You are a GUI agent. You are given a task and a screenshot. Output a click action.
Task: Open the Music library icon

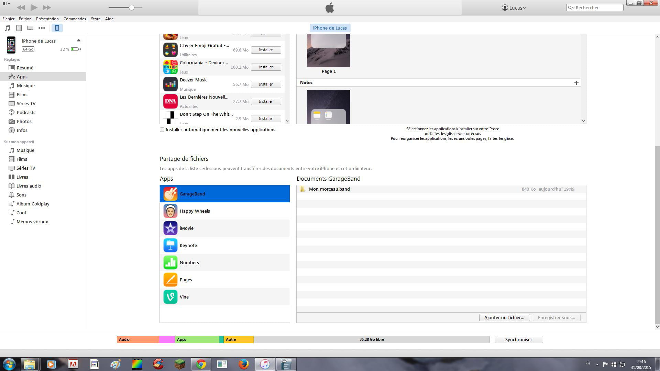tap(8, 28)
